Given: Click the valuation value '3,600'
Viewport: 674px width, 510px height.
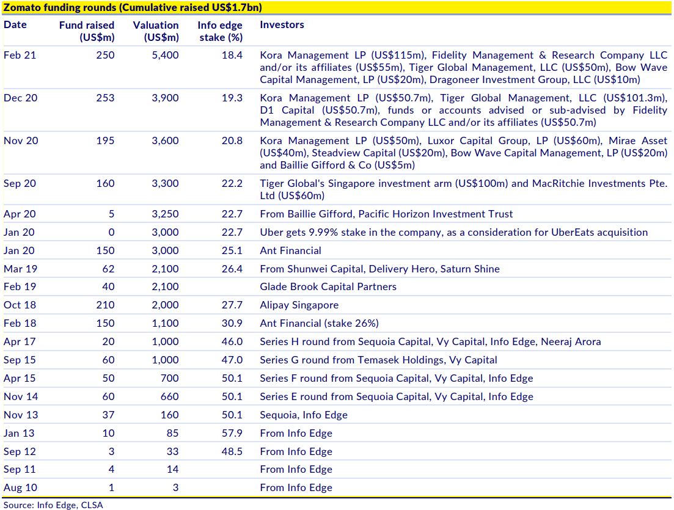Looking at the screenshot, I should pos(165,141).
